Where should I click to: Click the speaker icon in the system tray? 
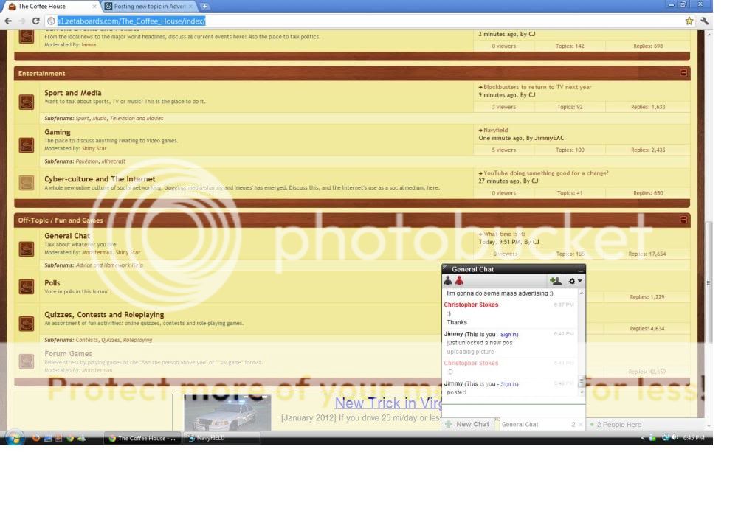[675, 437]
